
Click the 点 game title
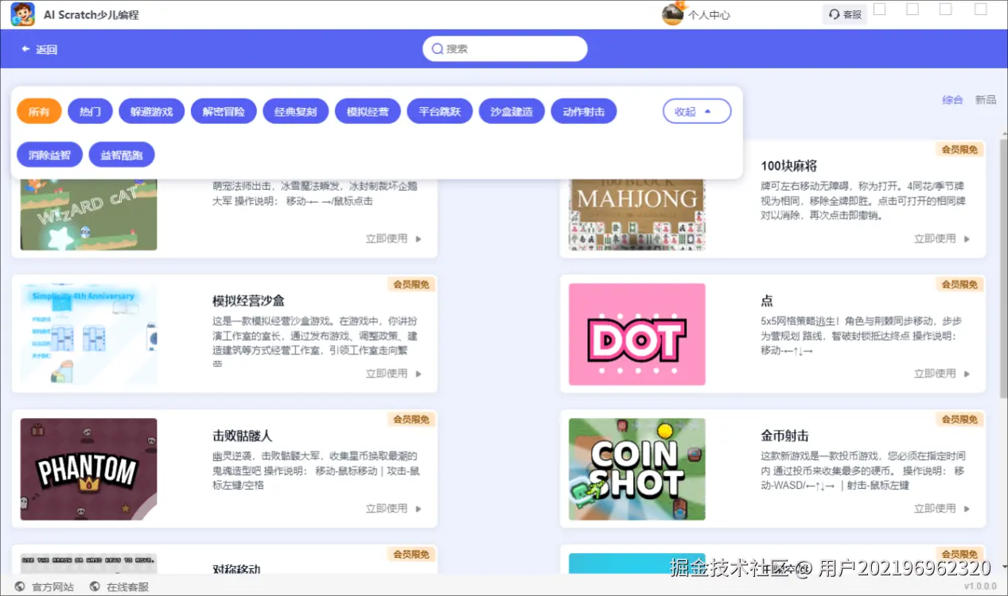tap(767, 300)
